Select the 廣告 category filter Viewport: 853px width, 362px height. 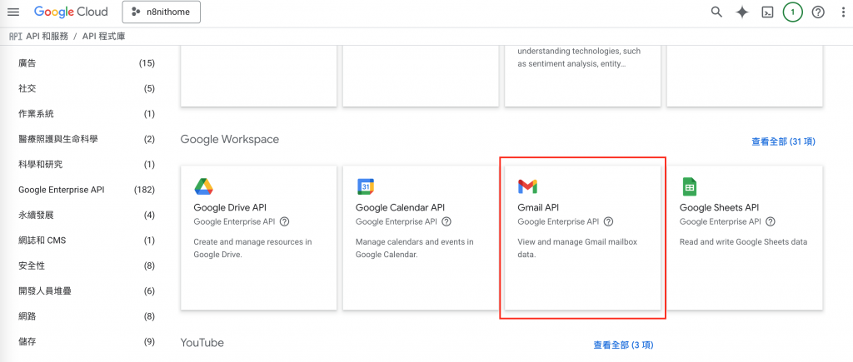tap(27, 63)
